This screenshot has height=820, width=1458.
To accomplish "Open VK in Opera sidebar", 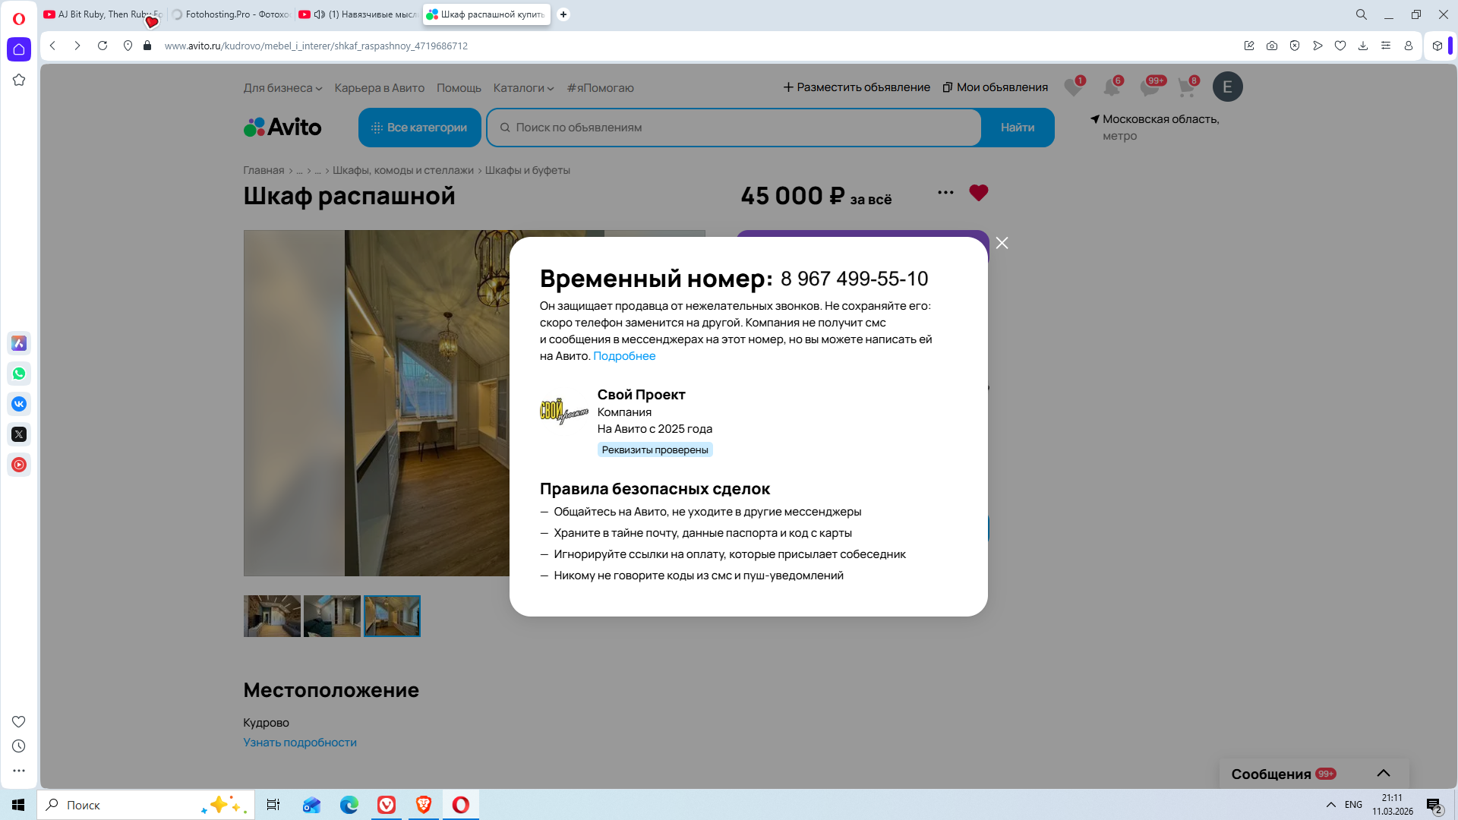I will [19, 404].
